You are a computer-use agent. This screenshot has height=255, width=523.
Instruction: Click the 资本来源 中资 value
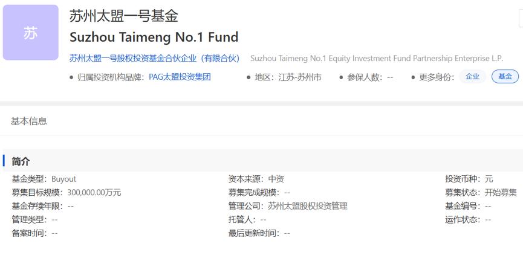pyautogui.click(x=276, y=179)
